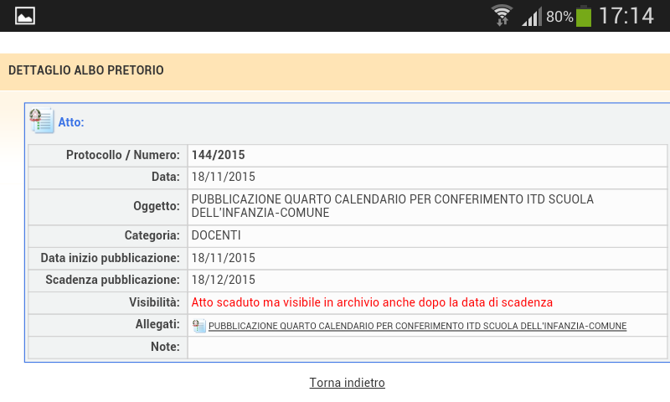Click the Atto: heading label
This screenshot has height=402, width=670.
(x=71, y=122)
